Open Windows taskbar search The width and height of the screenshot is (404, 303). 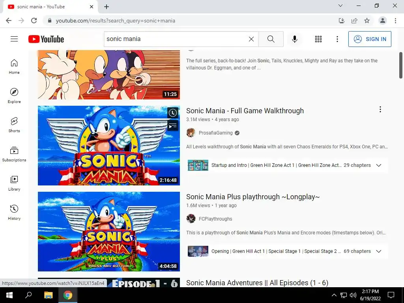point(28,295)
